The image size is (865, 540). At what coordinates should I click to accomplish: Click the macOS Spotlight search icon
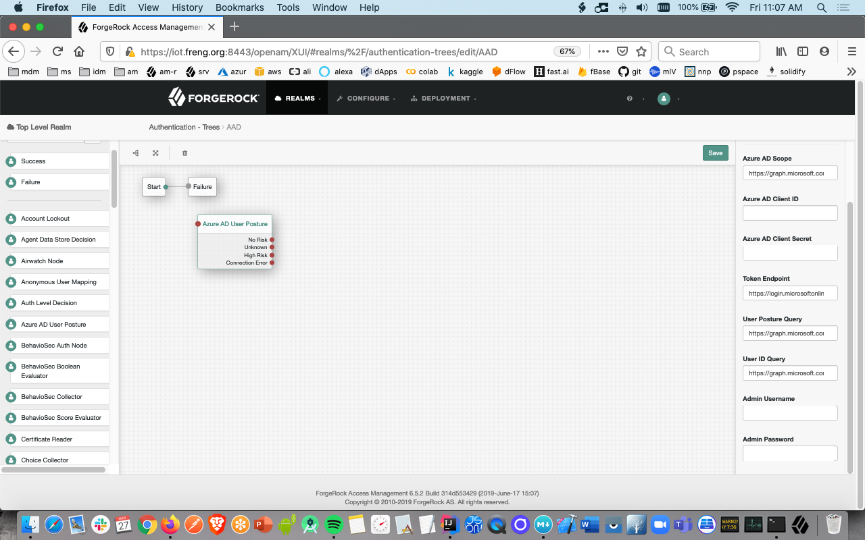(822, 7)
